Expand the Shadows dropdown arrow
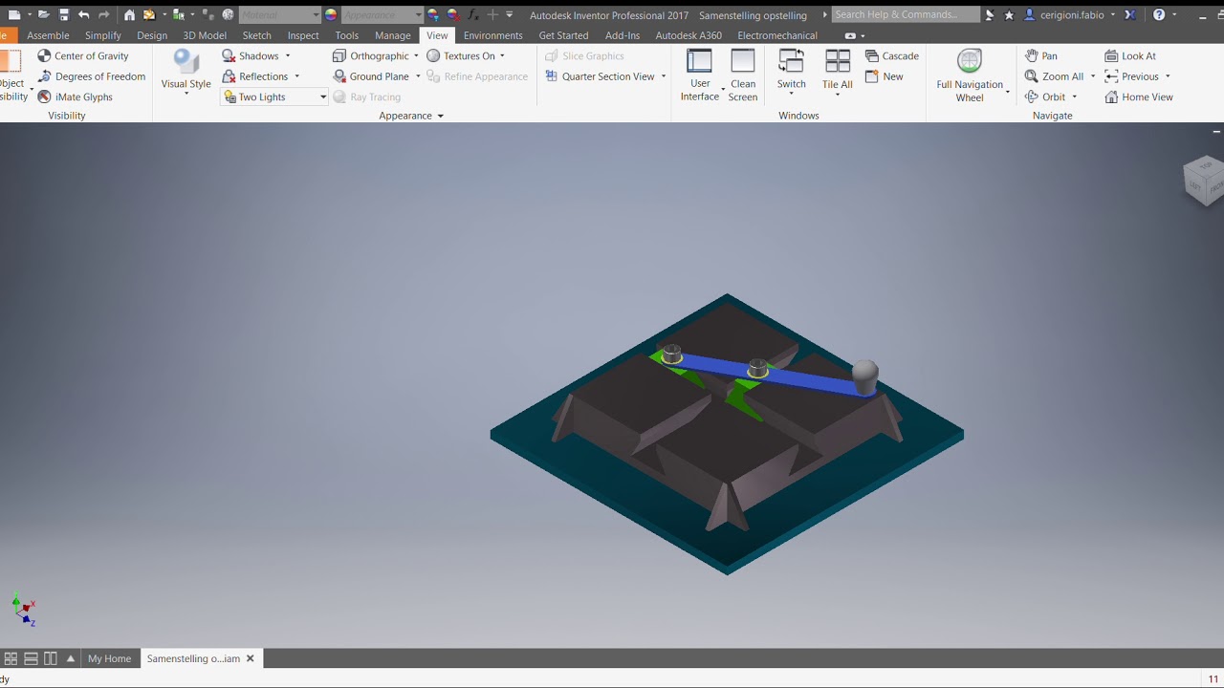This screenshot has width=1224, height=688. coord(288,55)
